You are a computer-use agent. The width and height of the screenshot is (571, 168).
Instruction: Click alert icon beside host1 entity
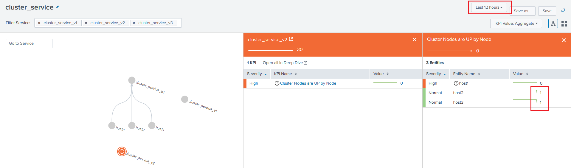tap(456, 83)
